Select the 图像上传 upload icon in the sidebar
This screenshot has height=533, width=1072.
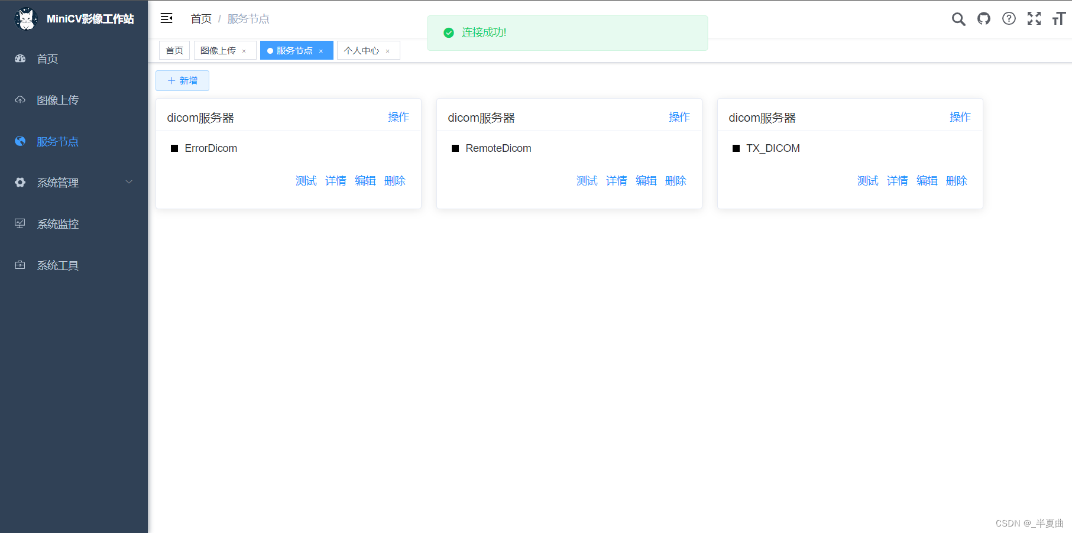[20, 100]
